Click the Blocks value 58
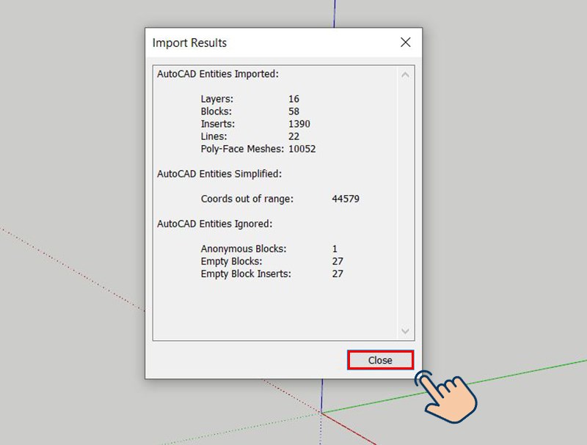This screenshot has height=445, width=587. (294, 111)
